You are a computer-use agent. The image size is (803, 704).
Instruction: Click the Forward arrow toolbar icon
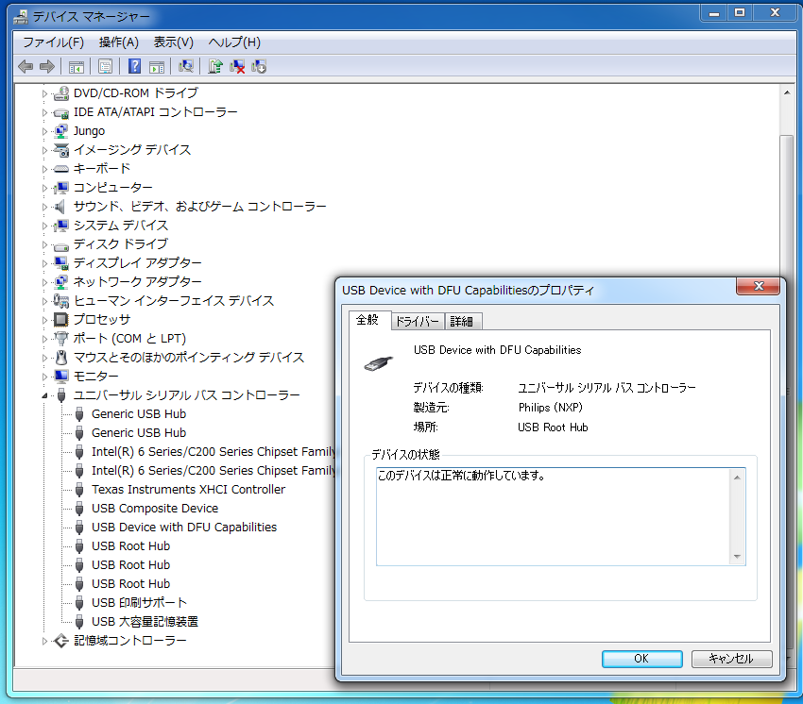click(47, 66)
